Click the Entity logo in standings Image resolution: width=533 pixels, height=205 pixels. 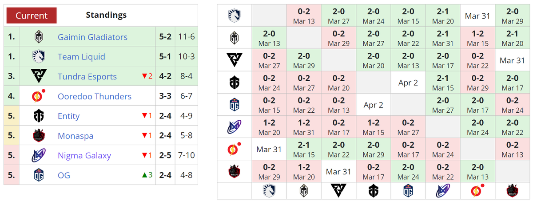38,116
